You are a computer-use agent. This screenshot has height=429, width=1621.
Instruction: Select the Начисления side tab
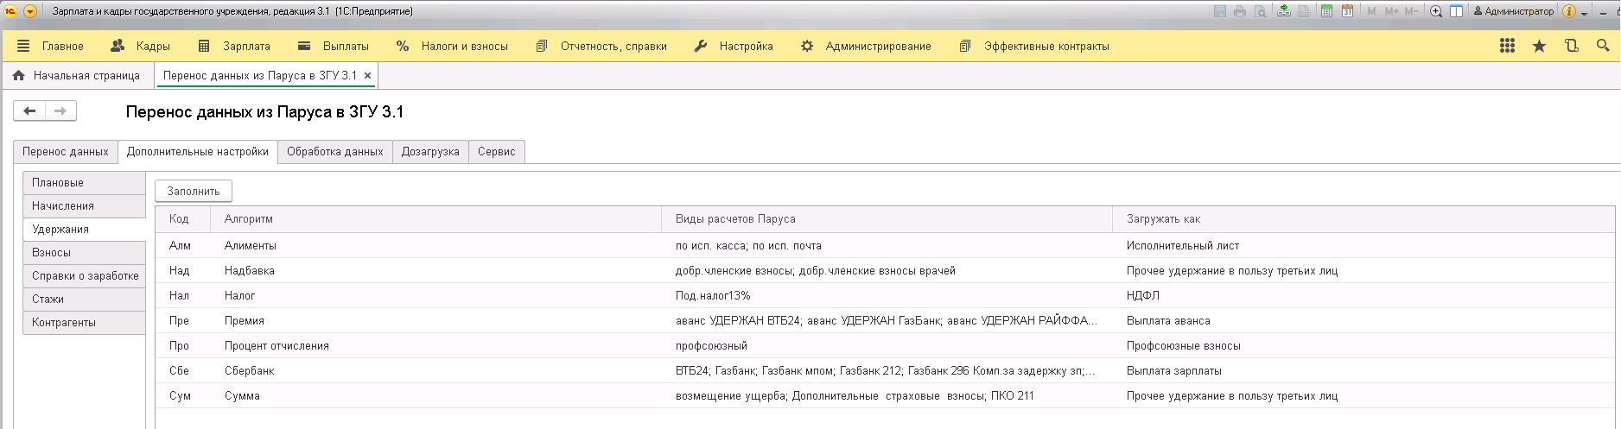(x=83, y=205)
